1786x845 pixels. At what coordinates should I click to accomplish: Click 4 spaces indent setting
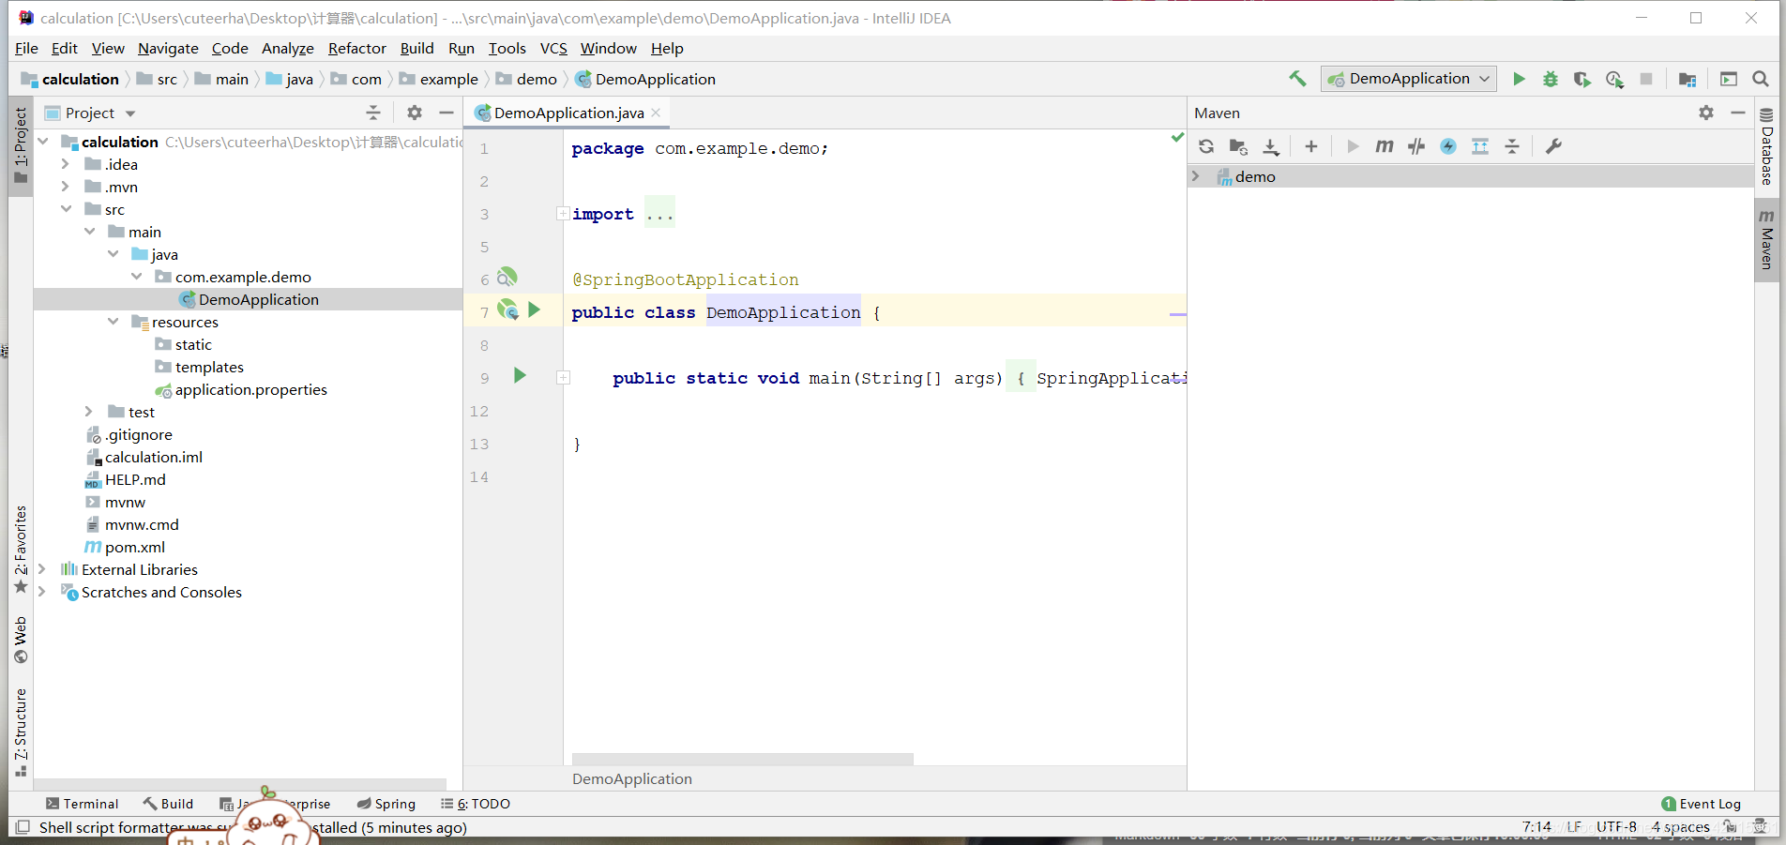(x=1681, y=827)
